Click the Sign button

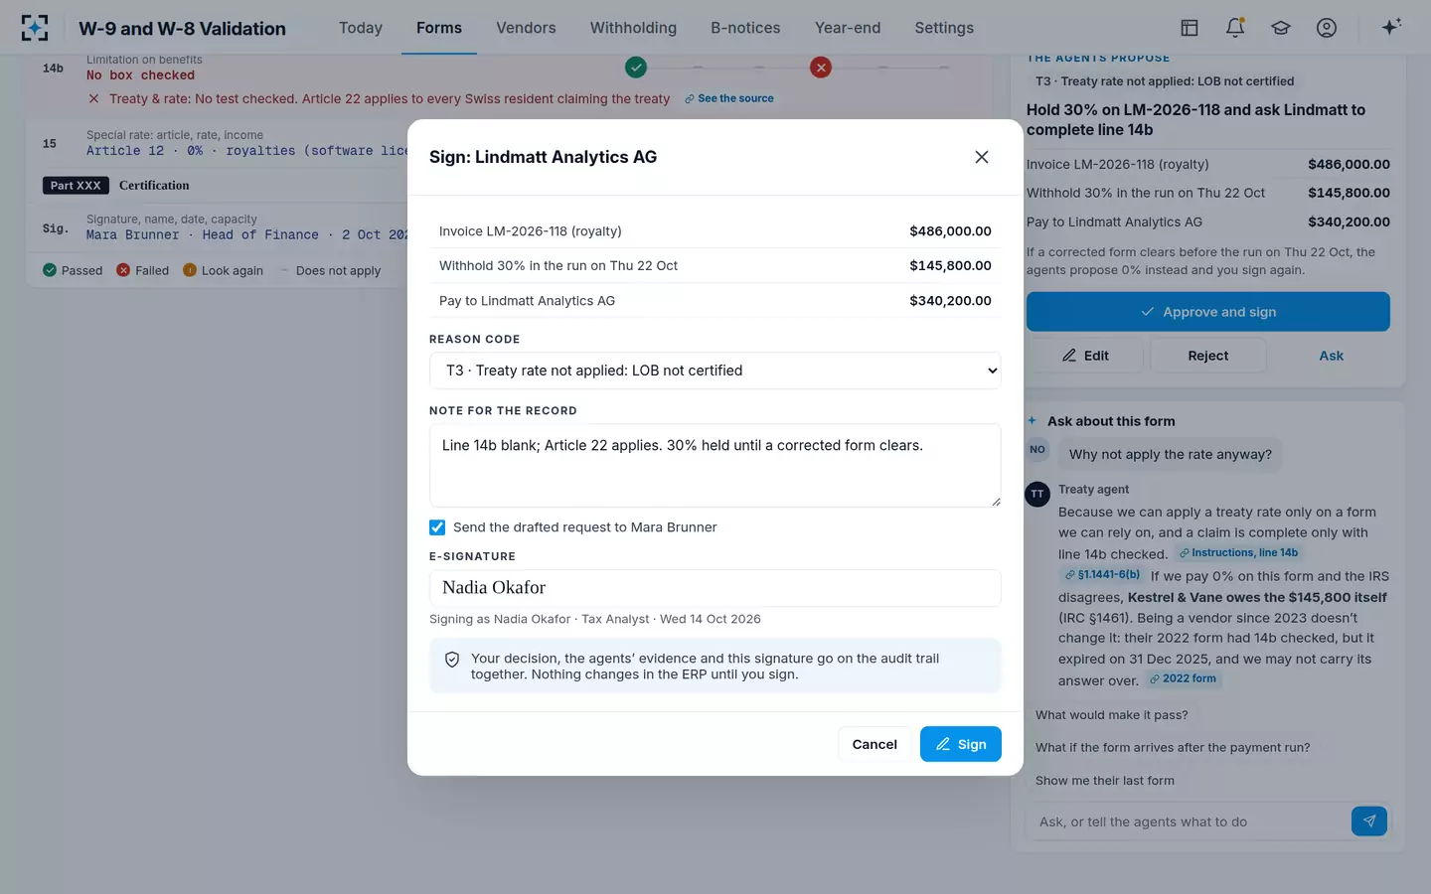point(961,744)
